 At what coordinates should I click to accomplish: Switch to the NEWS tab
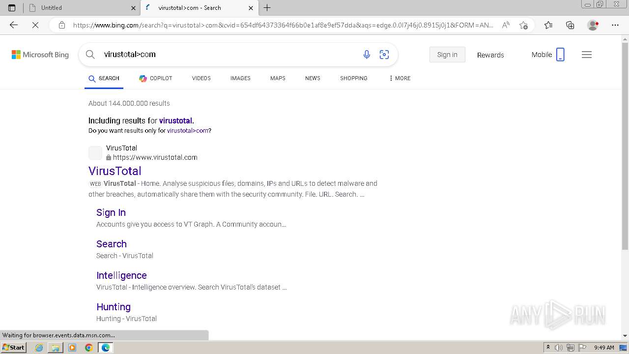(x=313, y=78)
